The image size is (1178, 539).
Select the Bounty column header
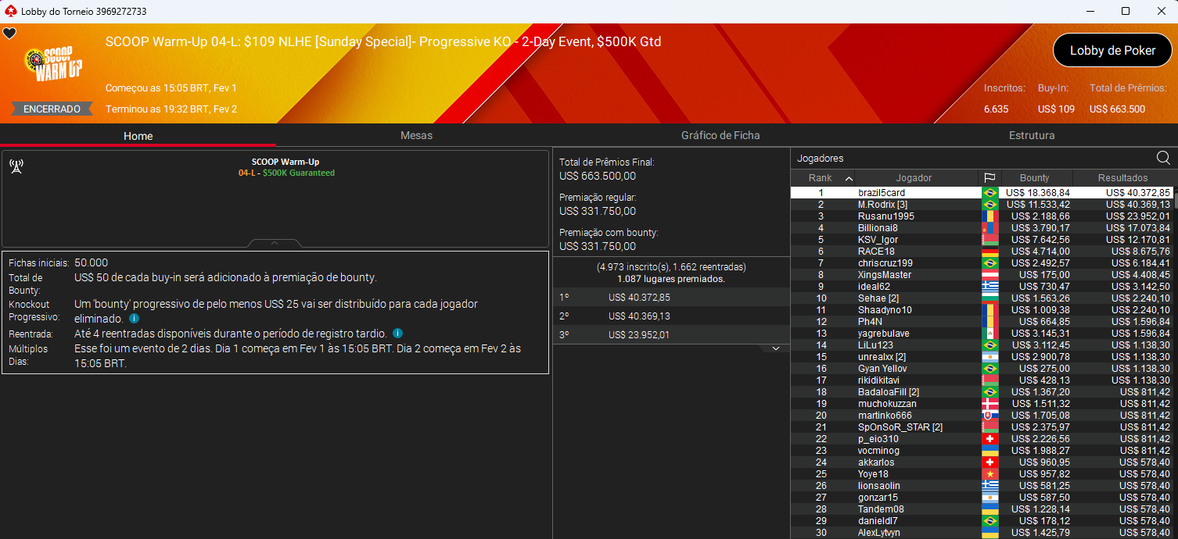(1036, 177)
